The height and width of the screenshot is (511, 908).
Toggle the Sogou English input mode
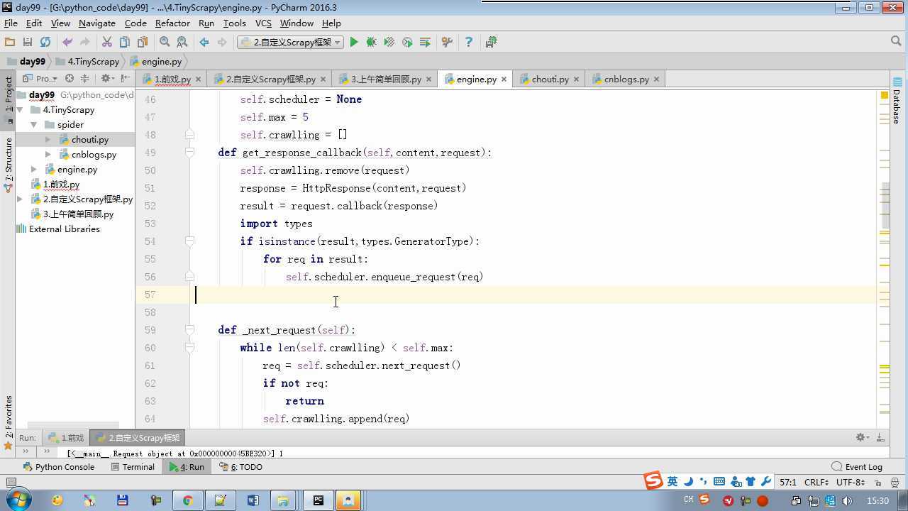tap(672, 481)
